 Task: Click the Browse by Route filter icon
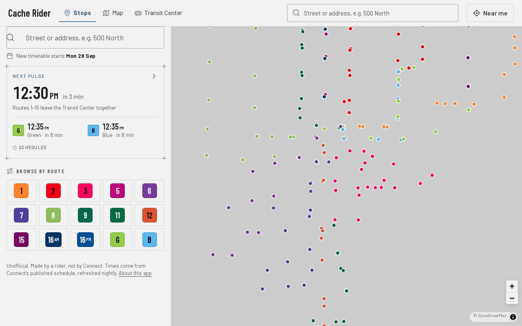tap(10, 171)
